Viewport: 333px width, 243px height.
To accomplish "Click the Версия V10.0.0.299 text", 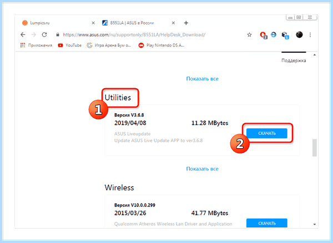I will coord(135,205).
